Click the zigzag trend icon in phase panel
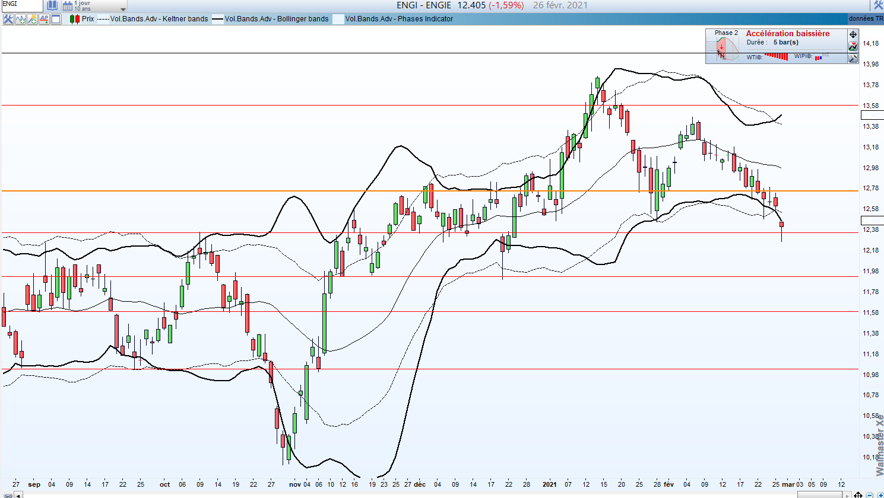Image resolution: width=884 pixels, height=498 pixels. pos(853,46)
